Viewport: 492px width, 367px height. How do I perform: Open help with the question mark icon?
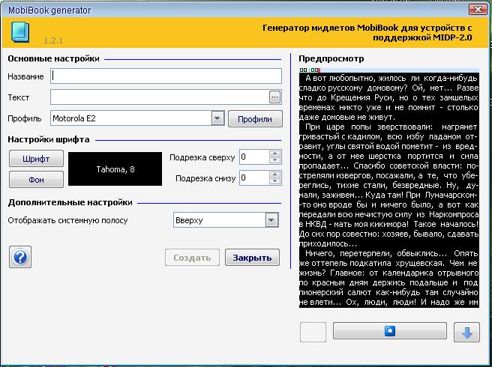[x=20, y=257]
